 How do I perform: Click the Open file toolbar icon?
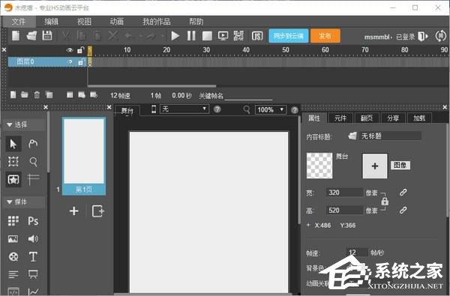(31, 36)
